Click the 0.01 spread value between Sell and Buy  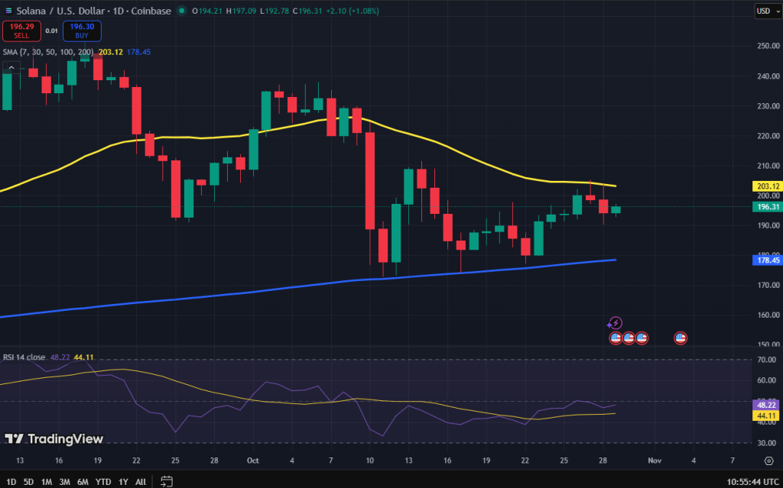pos(51,31)
